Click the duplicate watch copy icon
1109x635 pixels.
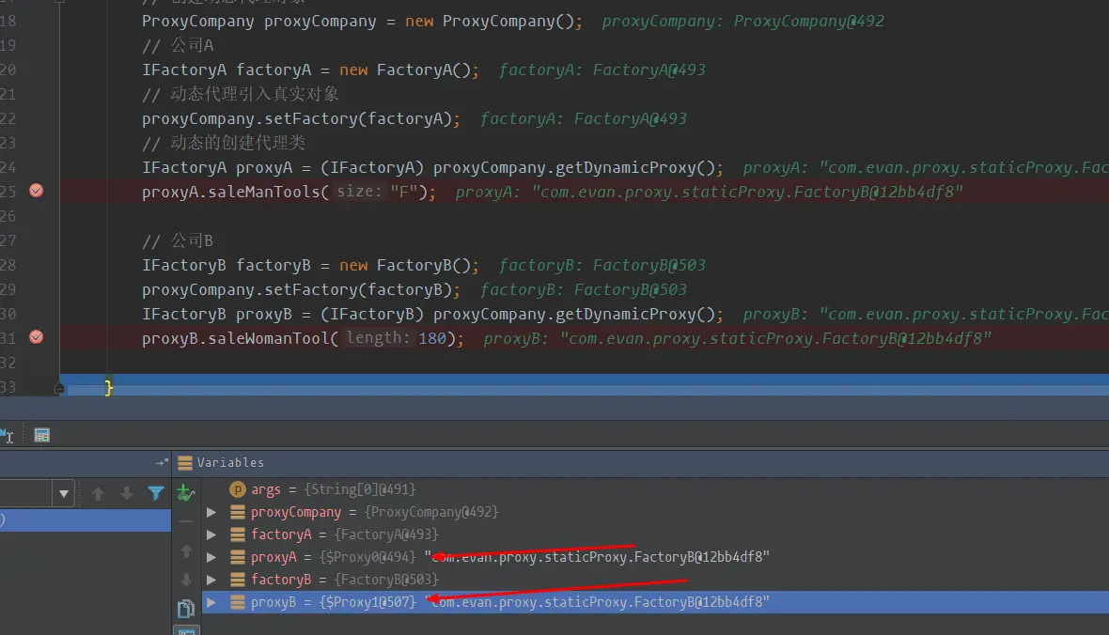coord(186,608)
